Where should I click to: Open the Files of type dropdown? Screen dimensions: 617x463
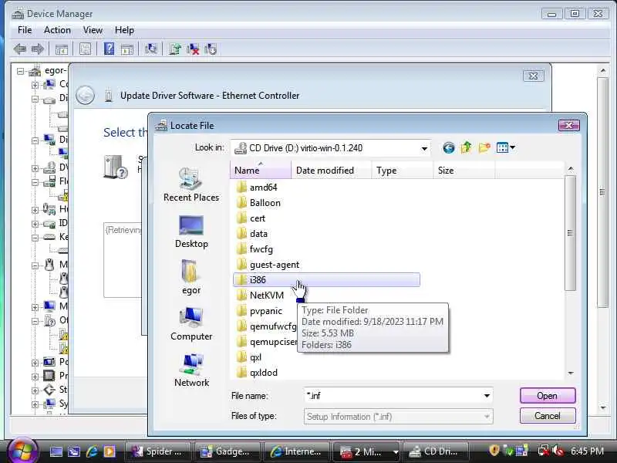[x=398, y=417]
